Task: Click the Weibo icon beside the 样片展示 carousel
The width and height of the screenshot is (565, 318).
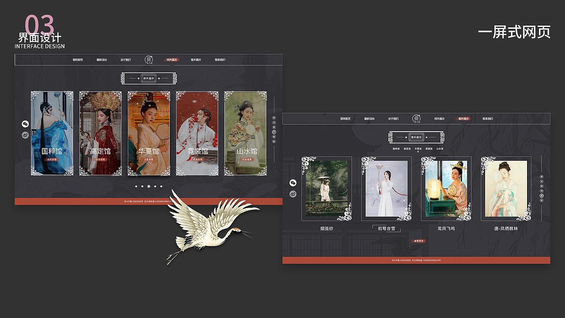Action: click(25, 135)
